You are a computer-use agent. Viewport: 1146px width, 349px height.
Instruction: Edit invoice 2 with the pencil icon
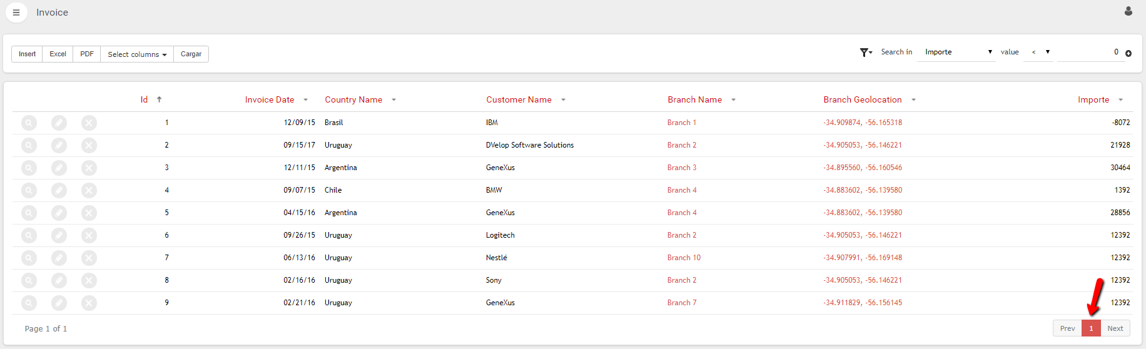point(59,146)
